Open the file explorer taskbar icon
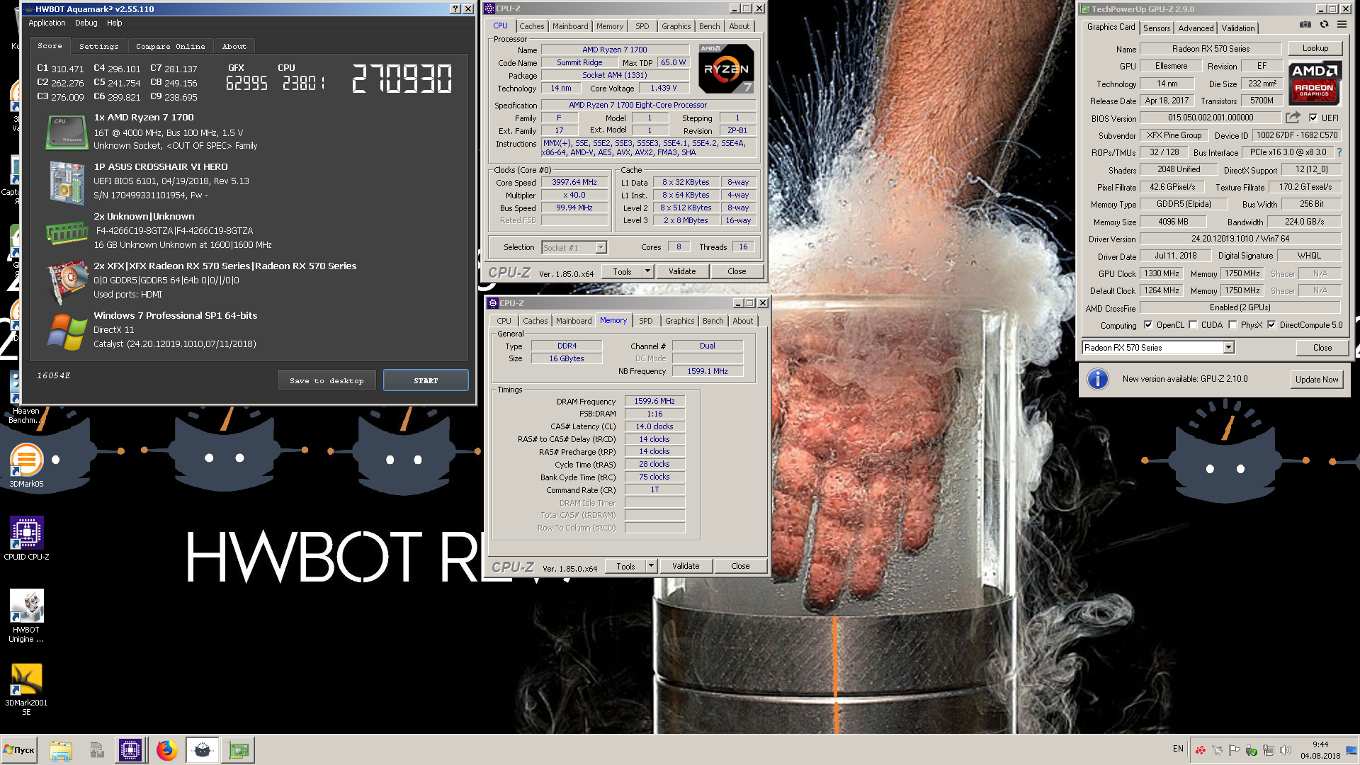The image size is (1360, 765). tap(61, 750)
